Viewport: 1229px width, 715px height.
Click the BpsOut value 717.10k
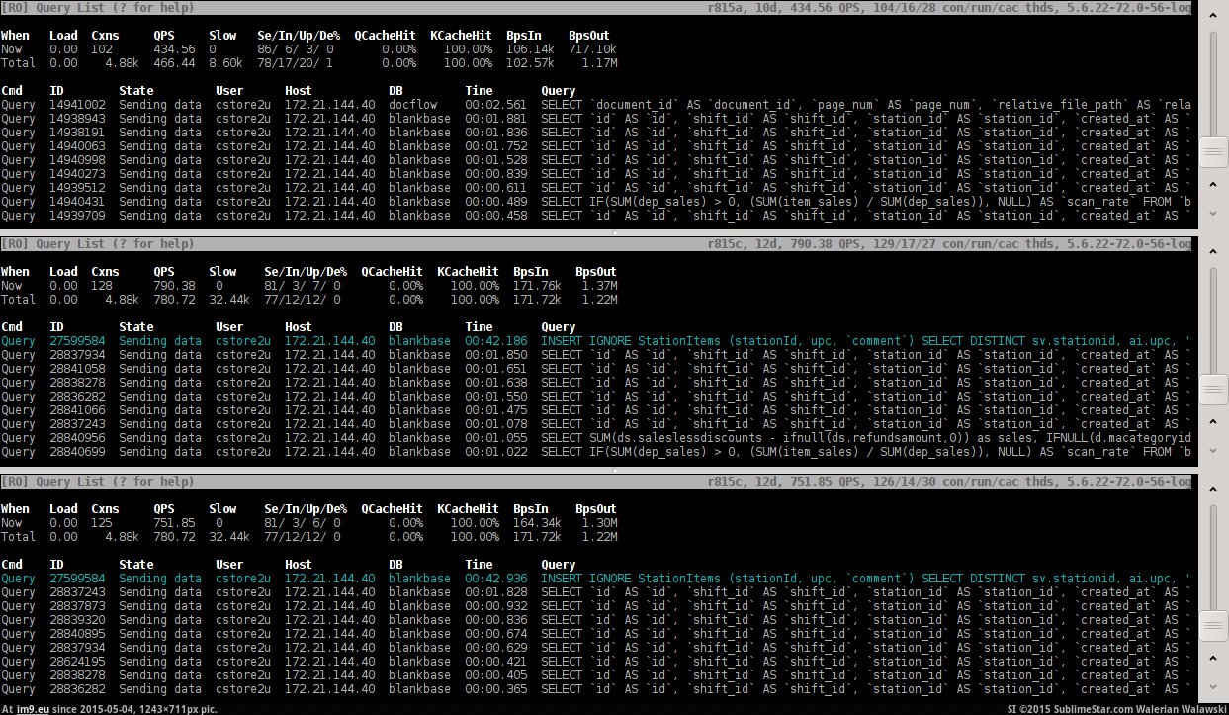point(593,48)
